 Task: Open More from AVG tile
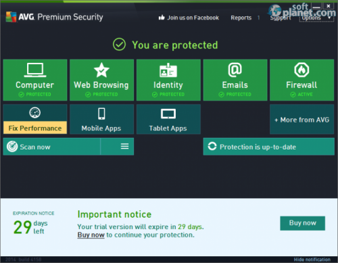pos(301,120)
